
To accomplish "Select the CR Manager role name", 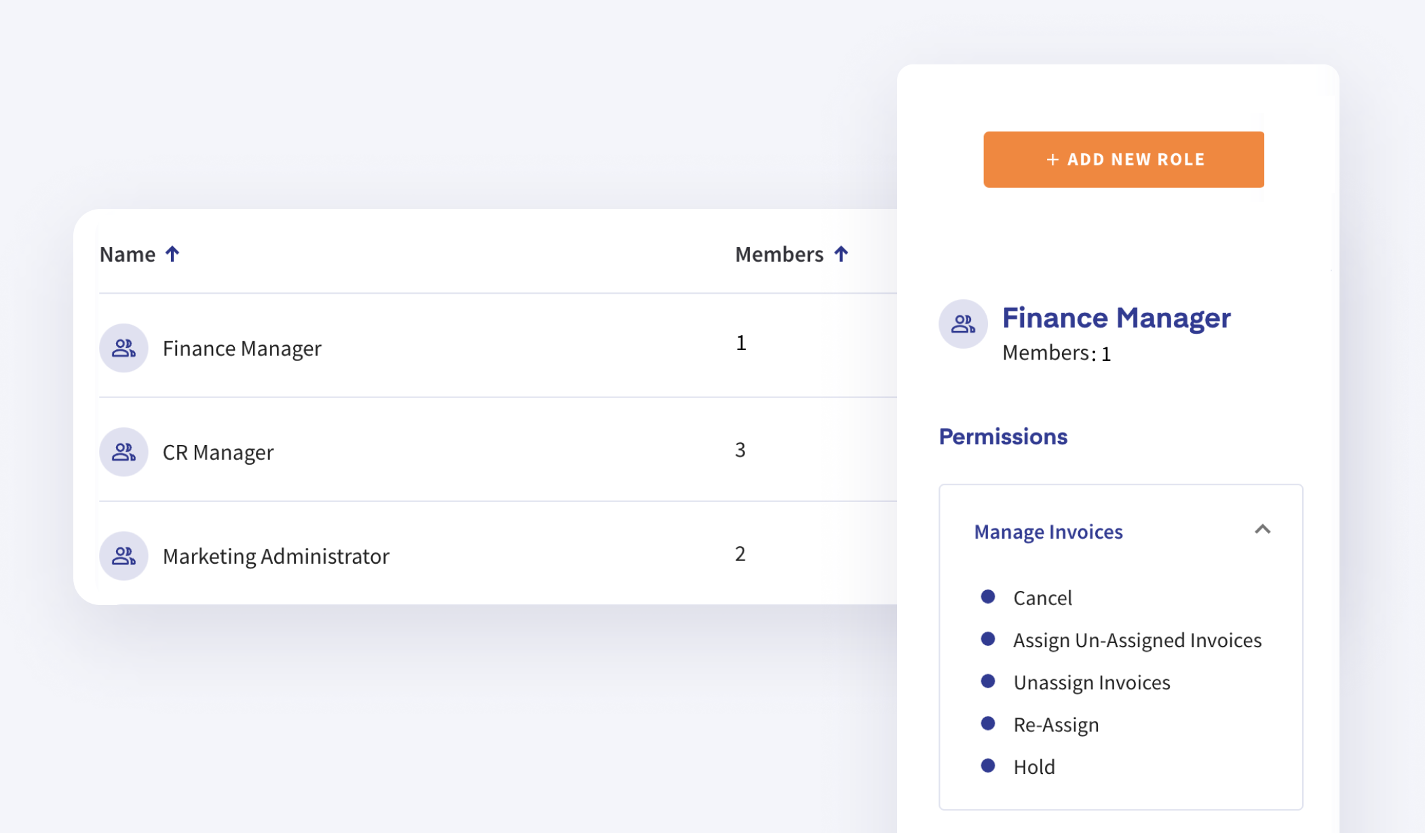I will pos(218,452).
